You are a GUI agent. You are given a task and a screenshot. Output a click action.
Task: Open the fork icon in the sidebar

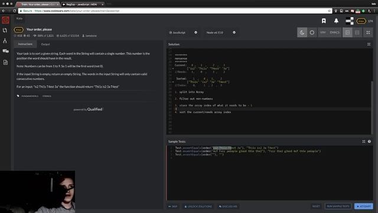point(5,41)
